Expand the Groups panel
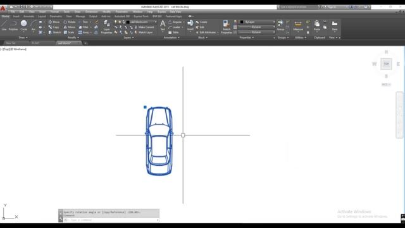Image resolution: width=405 pixels, height=228 pixels. point(283,37)
